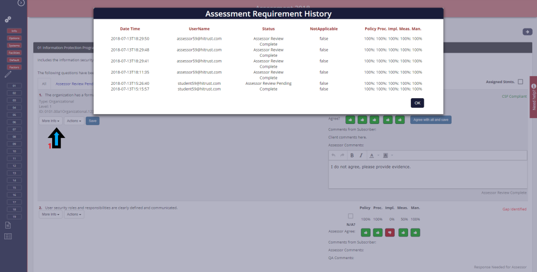Screen dimensions: 537x272
Task: Open Info section in sidebar
Action: [14, 31]
